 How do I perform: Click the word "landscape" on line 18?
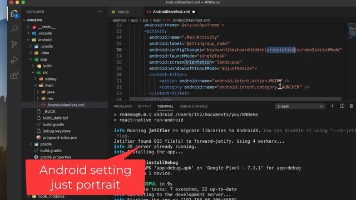[228, 62]
